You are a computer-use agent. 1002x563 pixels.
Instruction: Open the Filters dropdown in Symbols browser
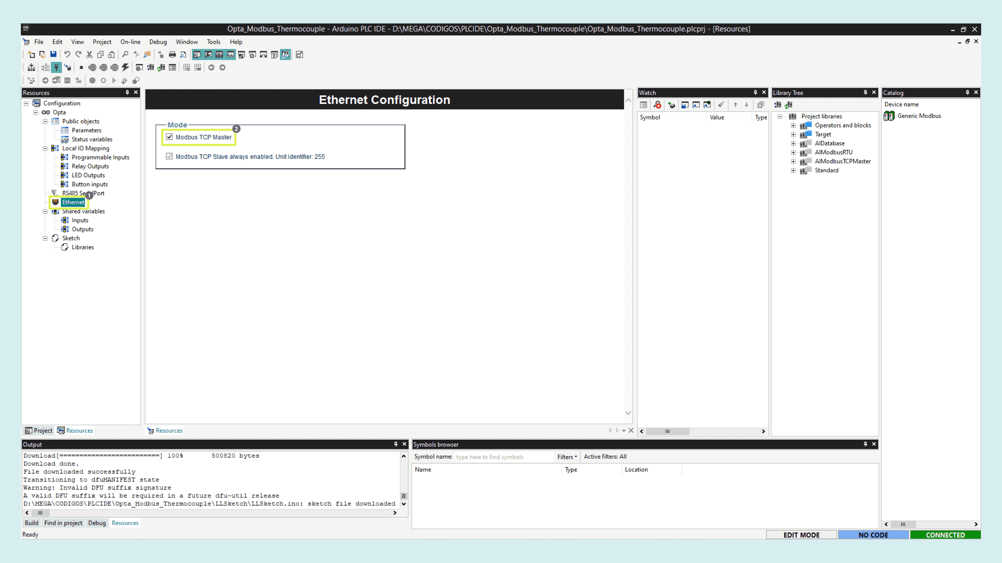pos(567,457)
